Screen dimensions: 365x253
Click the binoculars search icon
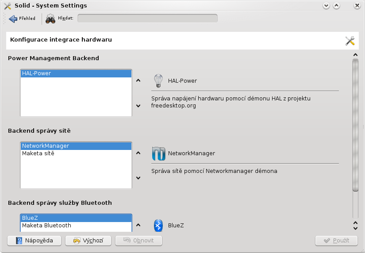pos(50,19)
